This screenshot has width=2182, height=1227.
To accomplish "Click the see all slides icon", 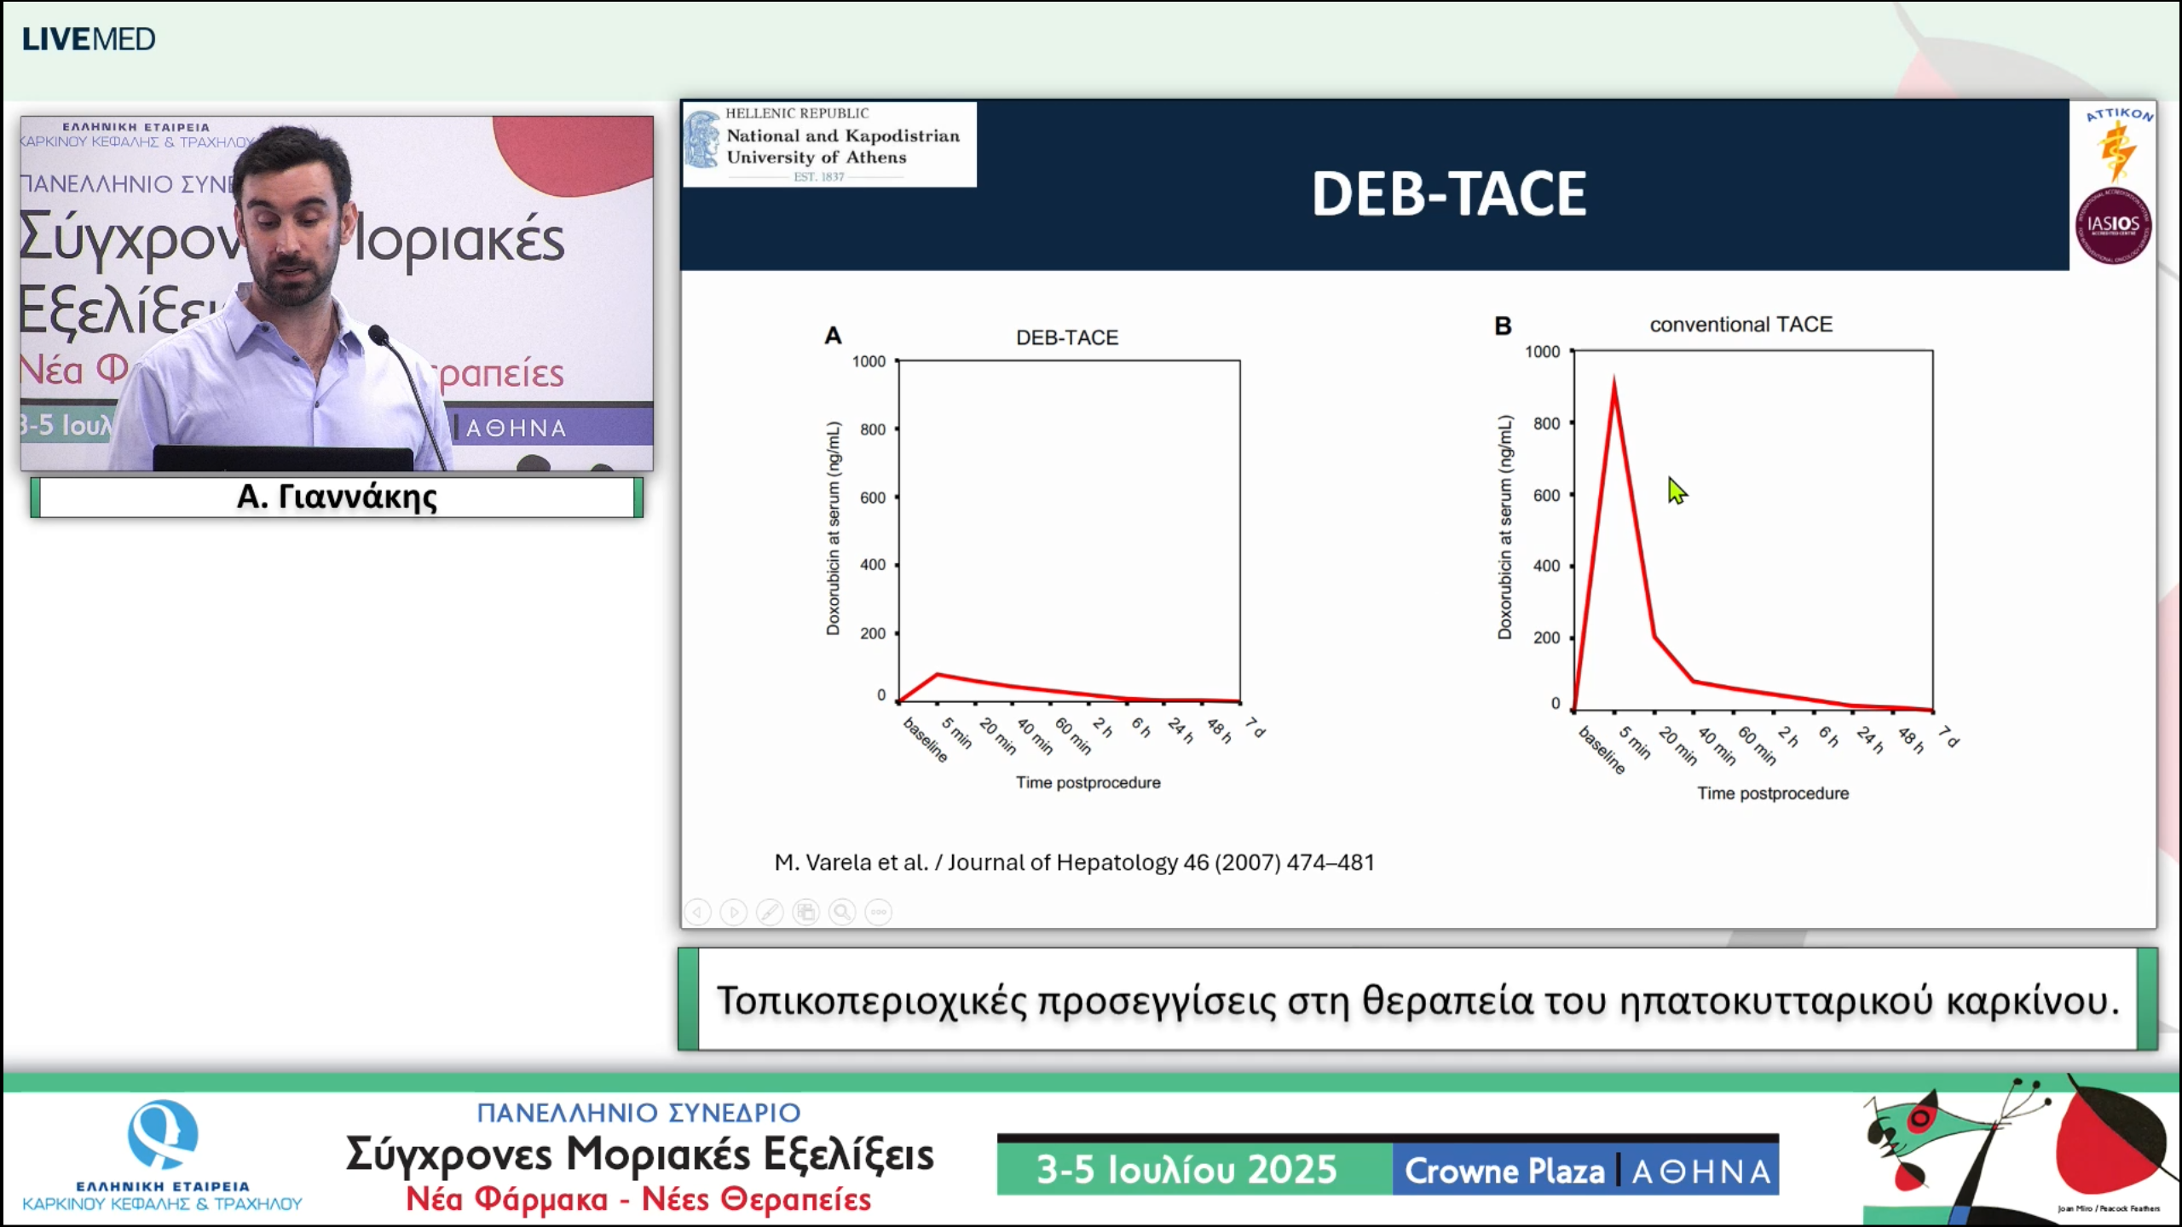I will [x=806, y=913].
